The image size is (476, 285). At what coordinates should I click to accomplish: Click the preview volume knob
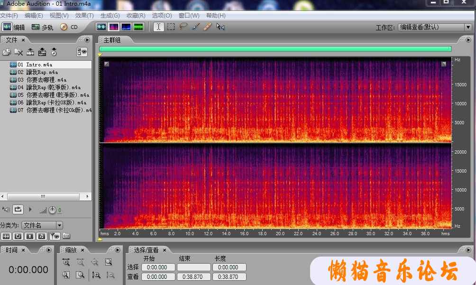tap(53, 210)
